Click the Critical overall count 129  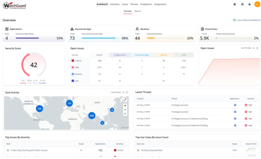[99, 60]
